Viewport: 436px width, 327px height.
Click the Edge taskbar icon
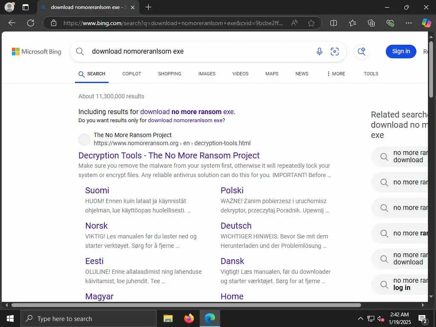pyautogui.click(x=210, y=318)
